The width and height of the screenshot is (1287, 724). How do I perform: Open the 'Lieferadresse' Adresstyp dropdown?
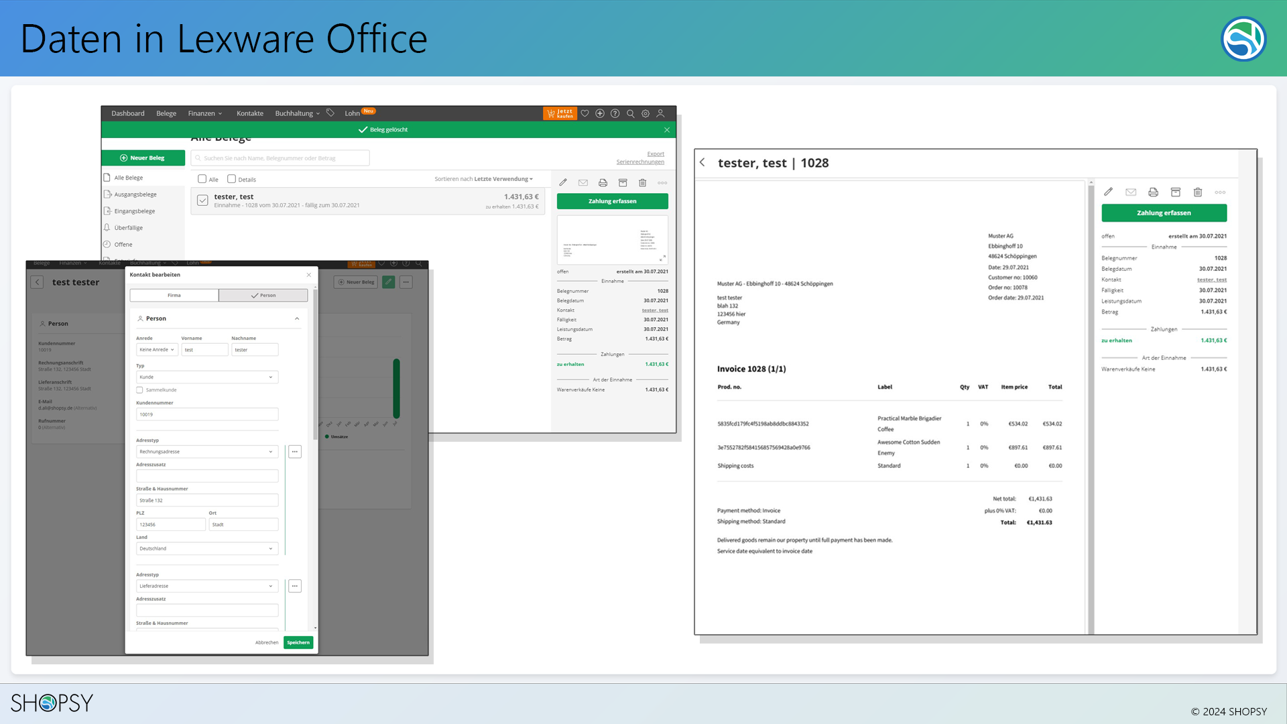coord(207,587)
